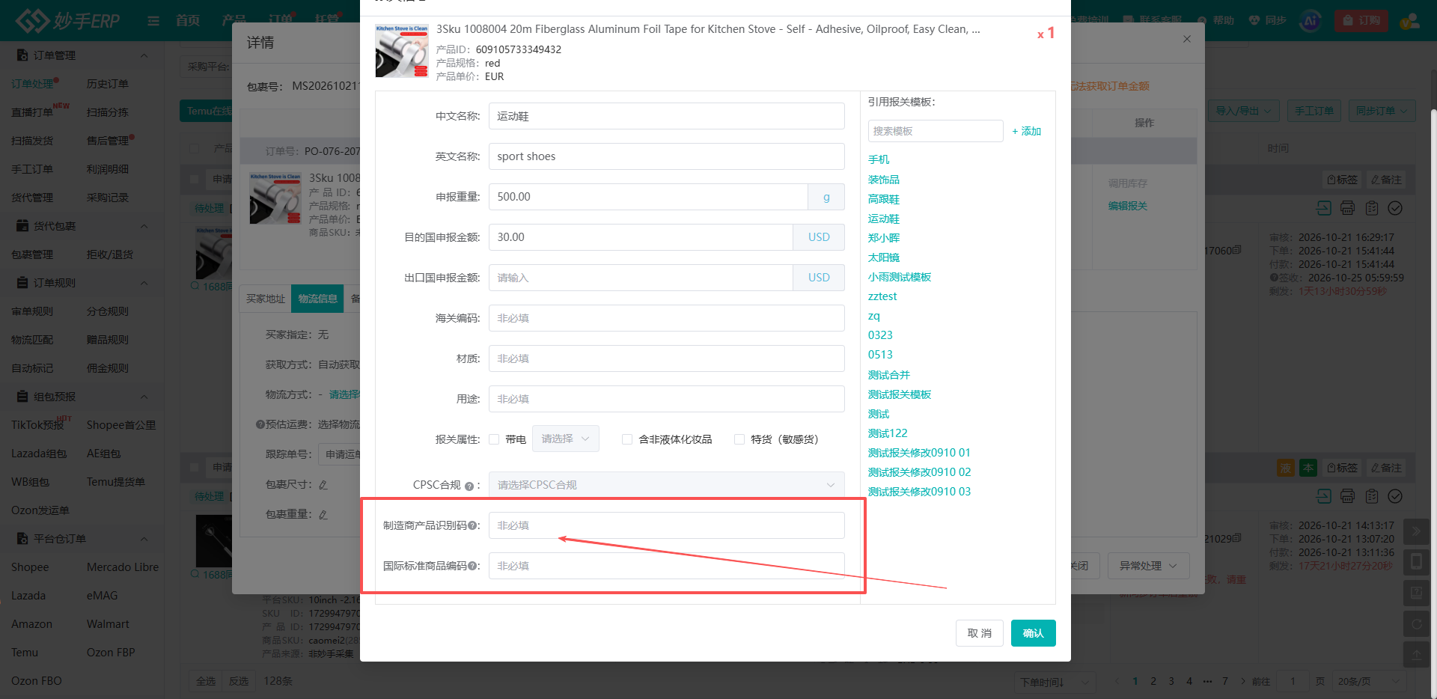Expand the 请选择CPSC合规 dropdown
The height and width of the screenshot is (699, 1437).
[x=666, y=485]
